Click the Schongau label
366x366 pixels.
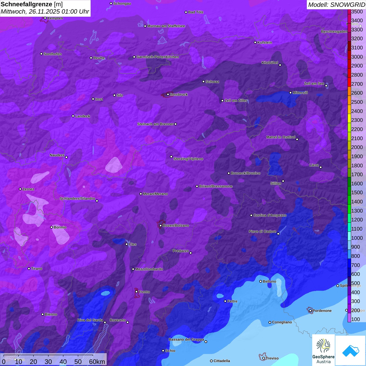point(122,3)
